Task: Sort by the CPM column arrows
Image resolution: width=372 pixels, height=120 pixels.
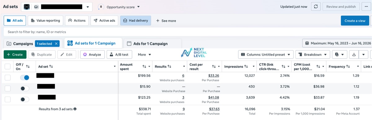Action: tap(318, 66)
